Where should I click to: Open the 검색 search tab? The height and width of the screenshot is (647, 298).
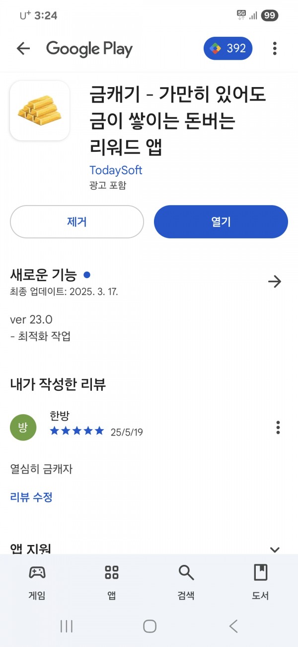(x=186, y=582)
